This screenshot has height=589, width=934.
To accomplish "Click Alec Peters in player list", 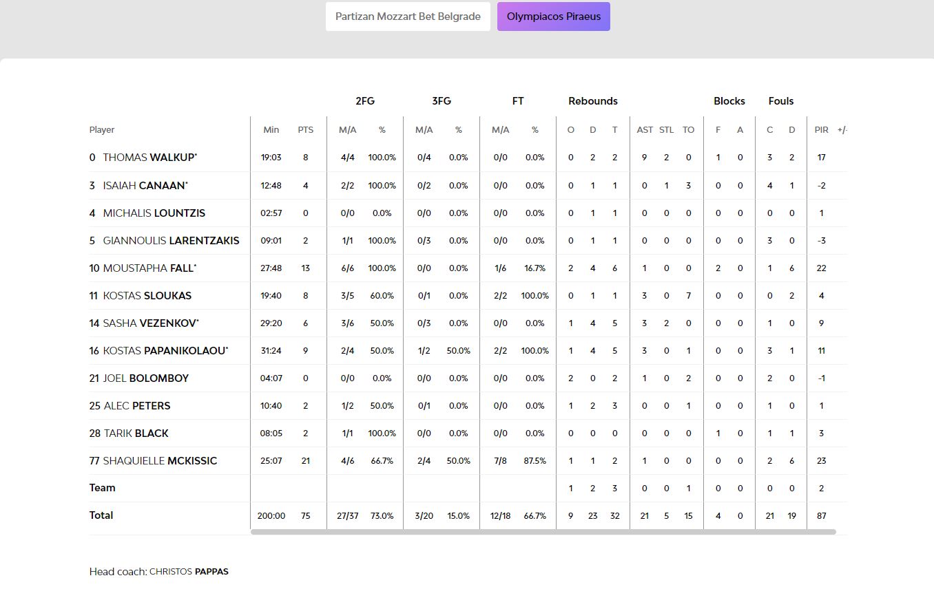I will coord(136,405).
